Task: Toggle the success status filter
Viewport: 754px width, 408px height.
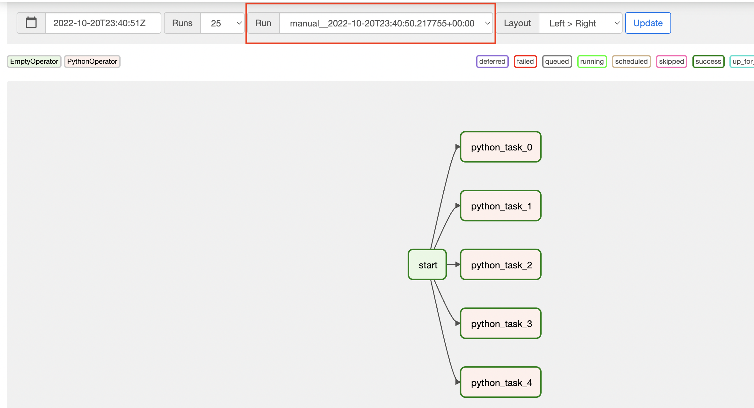Action: (708, 61)
